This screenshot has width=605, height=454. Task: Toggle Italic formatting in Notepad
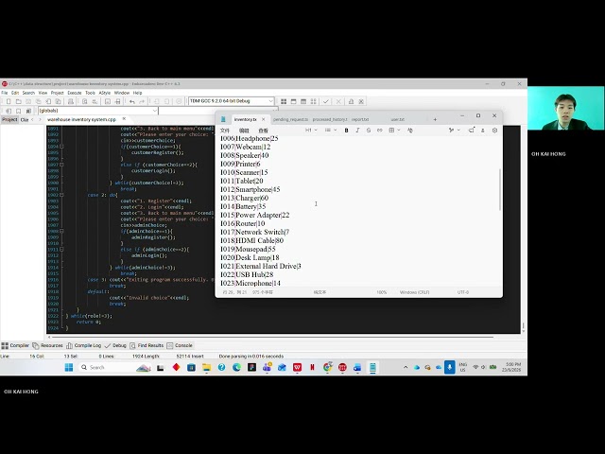(357, 131)
